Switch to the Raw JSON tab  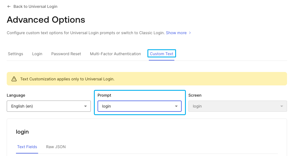point(56,147)
